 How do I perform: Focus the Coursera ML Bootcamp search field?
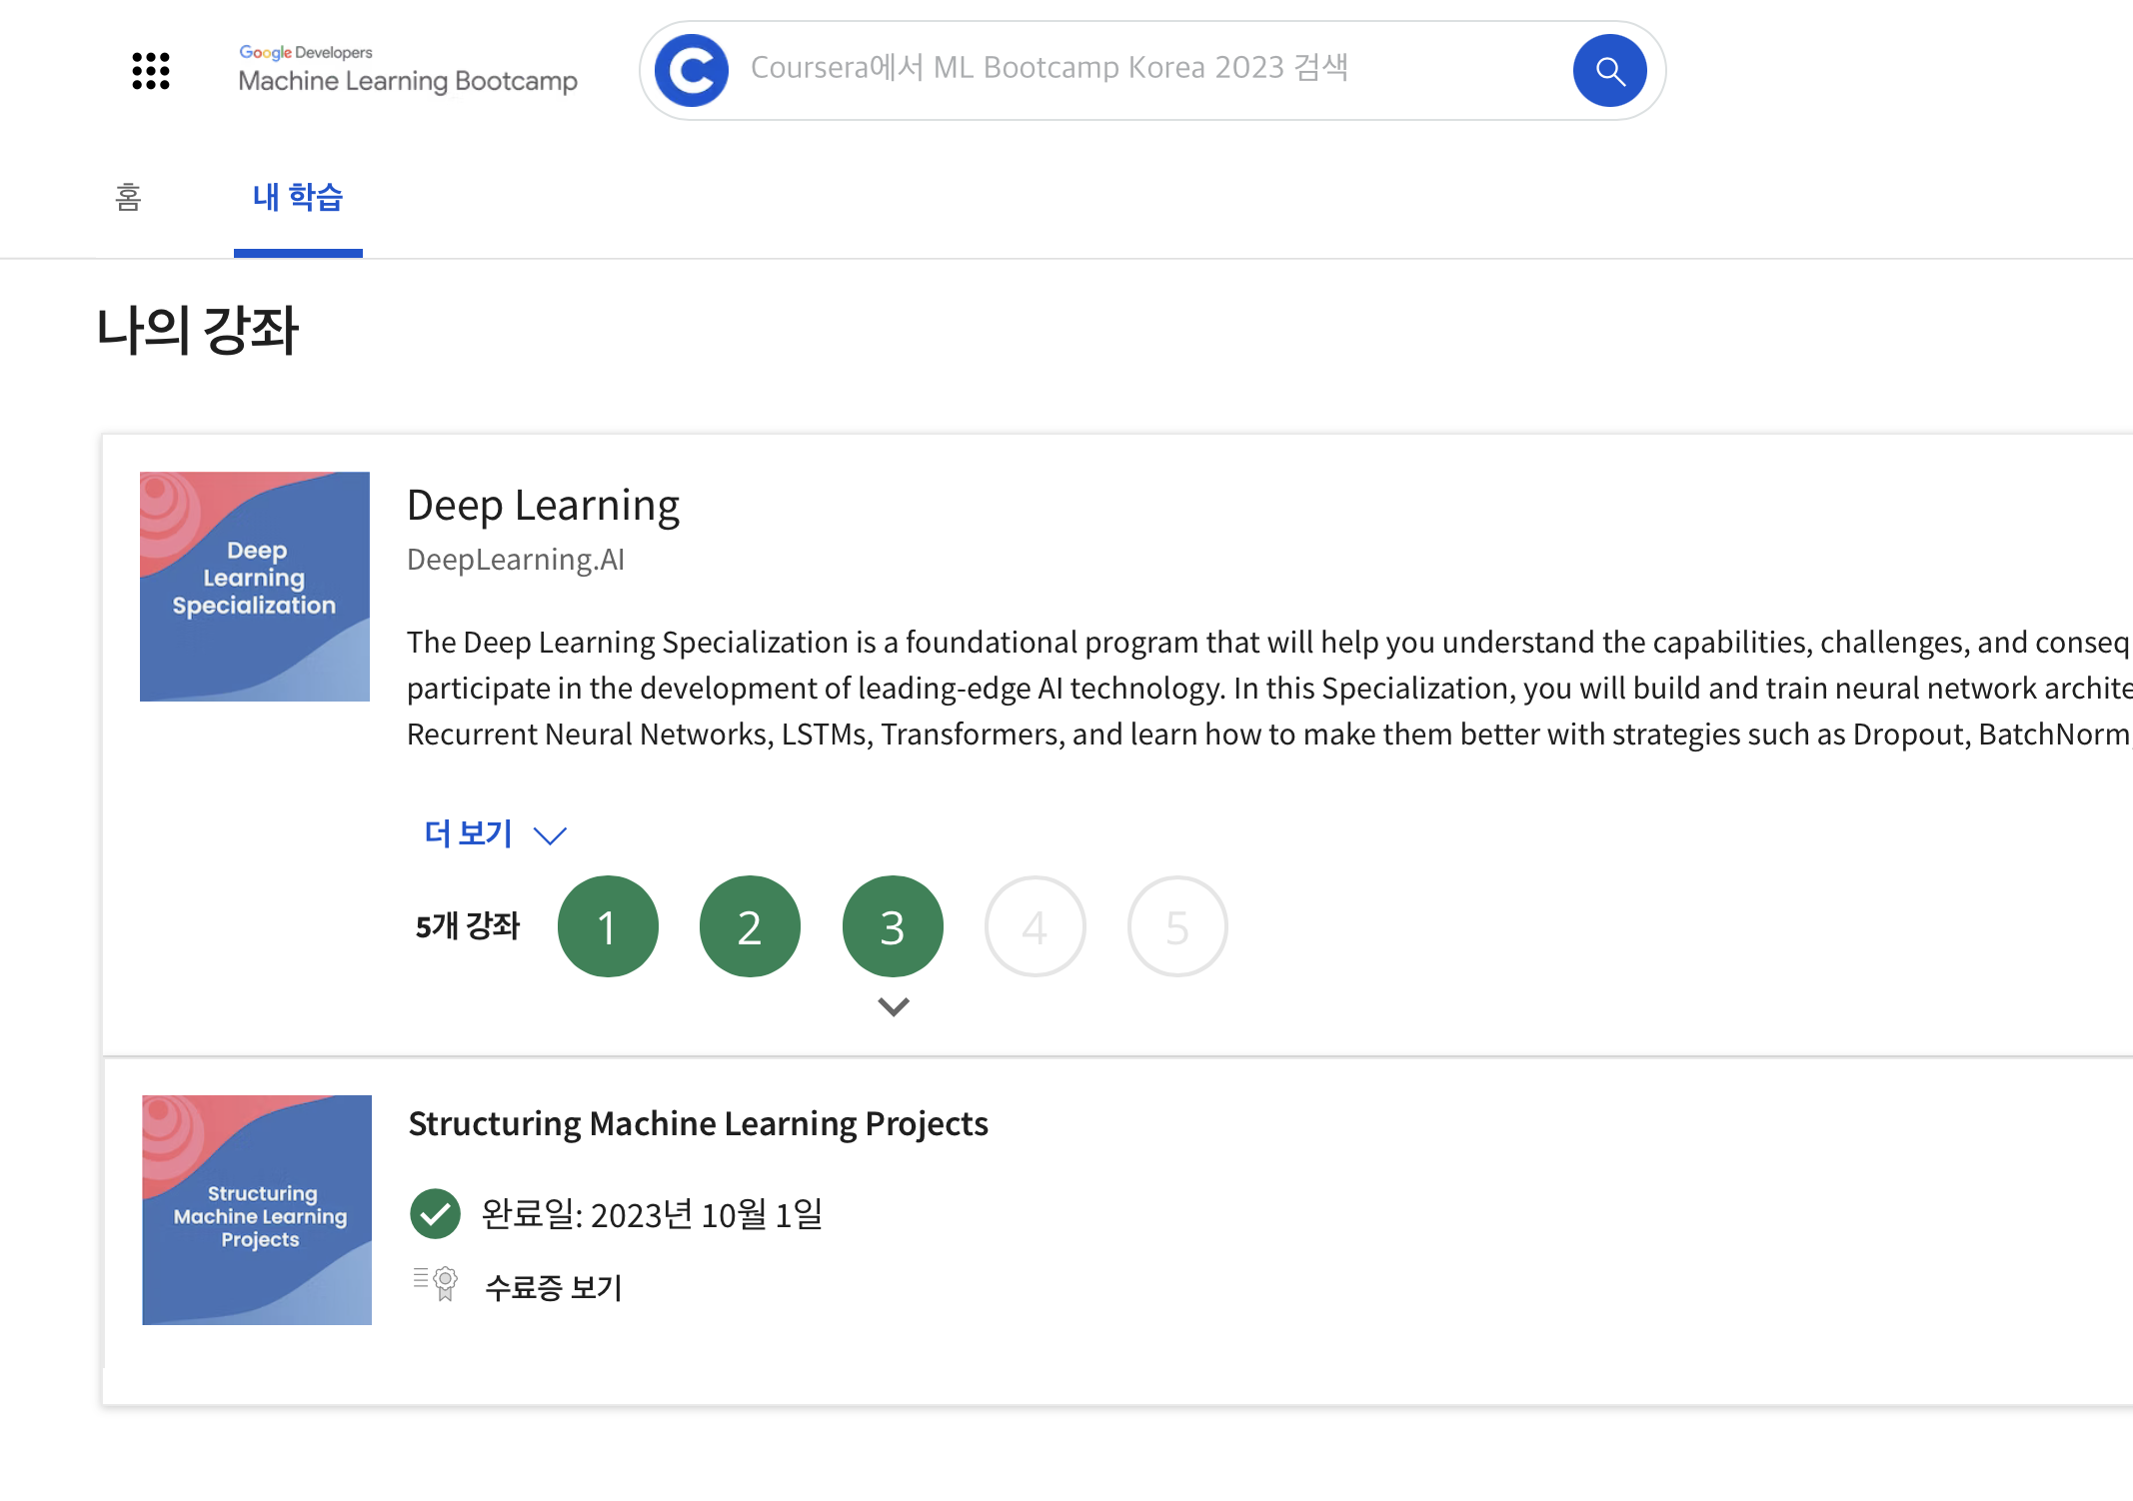coord(1151,69)
